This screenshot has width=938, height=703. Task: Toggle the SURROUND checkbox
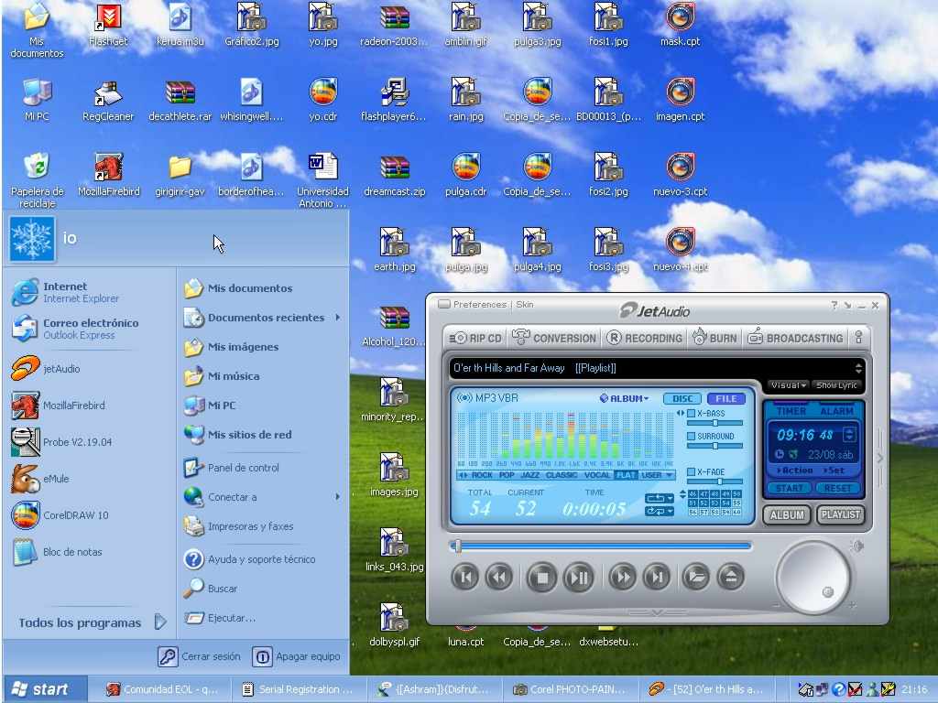tap(692, 437)
